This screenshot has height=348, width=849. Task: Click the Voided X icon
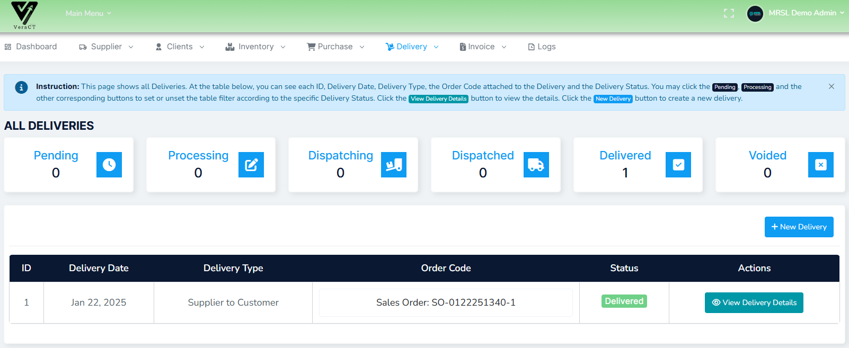pos(821,165)
